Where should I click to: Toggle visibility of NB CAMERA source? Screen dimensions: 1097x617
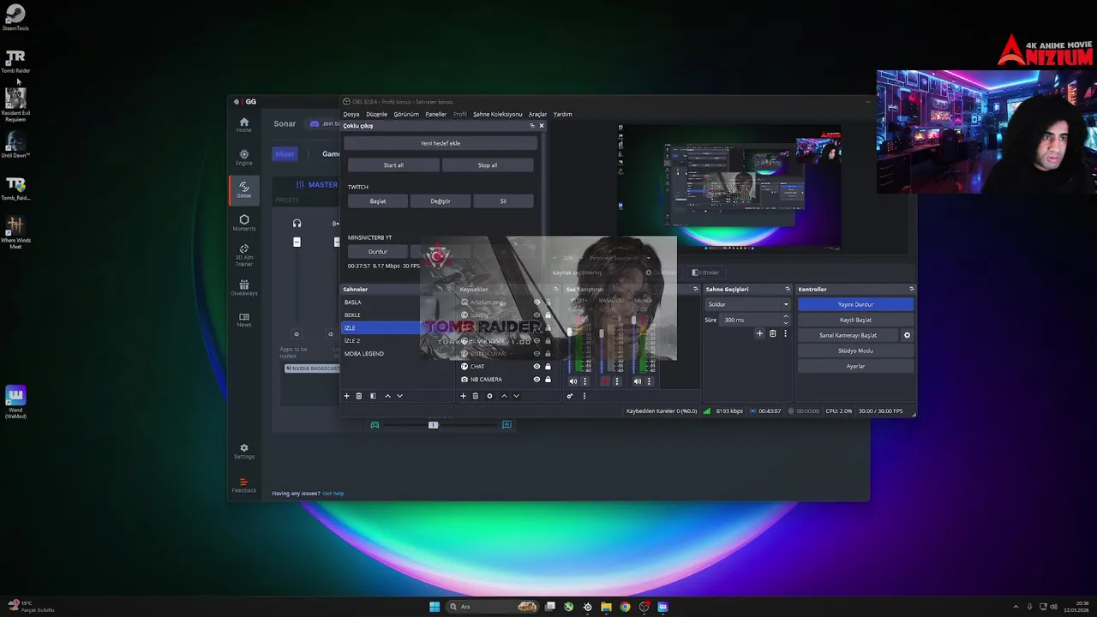coord(537,380)
